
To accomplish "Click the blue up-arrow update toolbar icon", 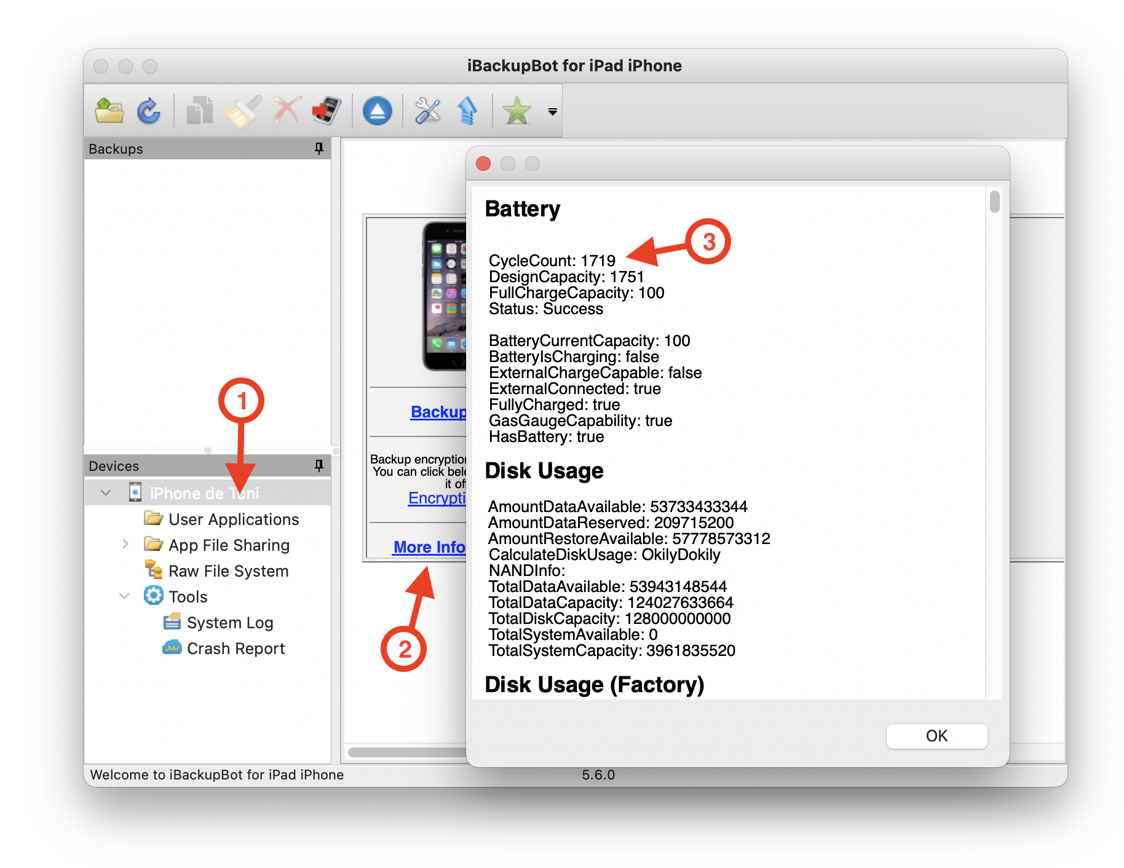I will [467, 111].
